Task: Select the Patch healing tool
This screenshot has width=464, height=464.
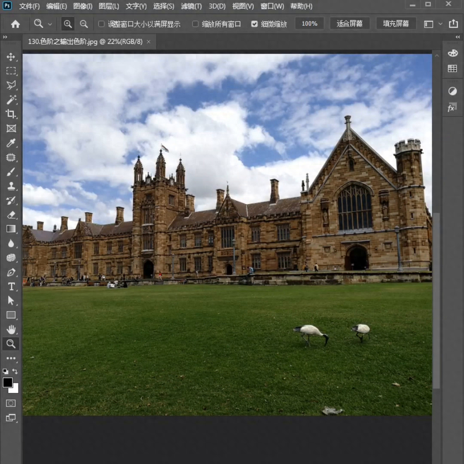Action: point(11,157)
